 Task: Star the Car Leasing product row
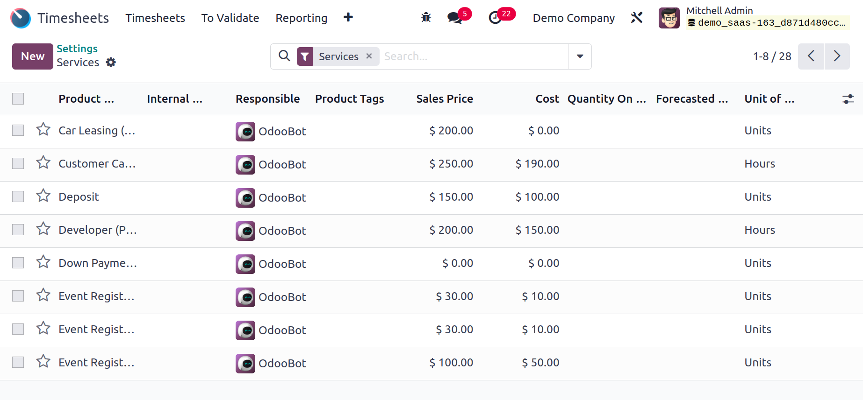tap(43, 129)
